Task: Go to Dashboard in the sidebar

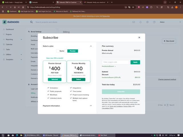Action: coord(10,29)
